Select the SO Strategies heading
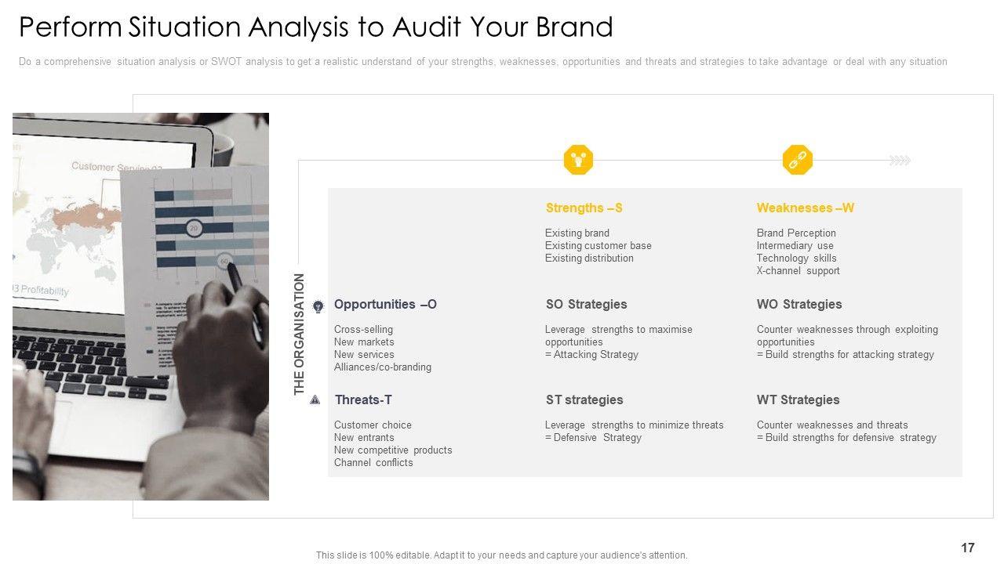Viewport: 1004px width, 564px height. tap(586, 304)
